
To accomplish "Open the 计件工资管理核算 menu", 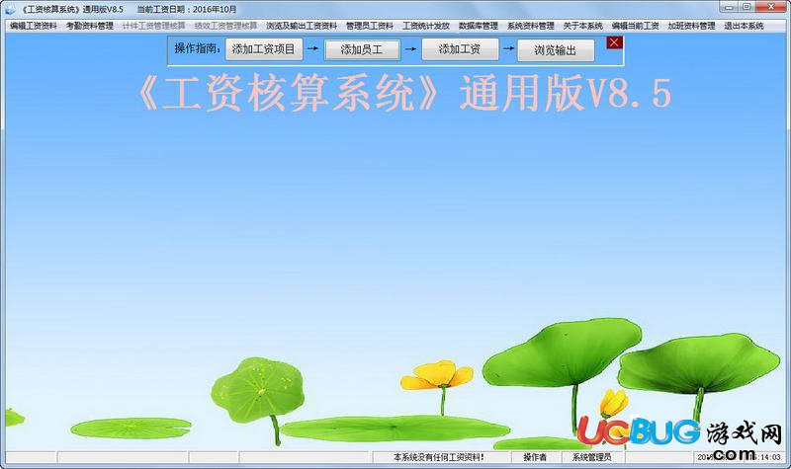I will click(154, 26).
